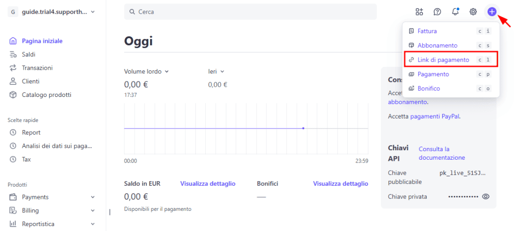Open the Volume lordo dropdown
The width and height of the screenshot is (514, 231).
(146, 71)
